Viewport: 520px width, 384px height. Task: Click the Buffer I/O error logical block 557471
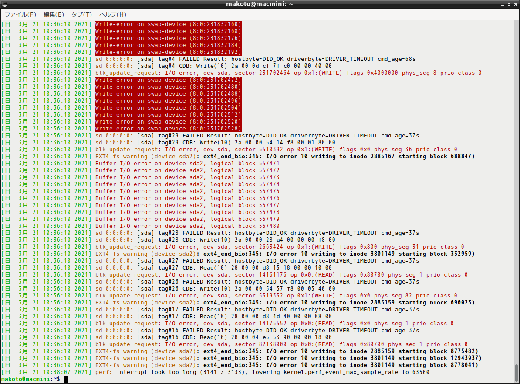[187, 164]
